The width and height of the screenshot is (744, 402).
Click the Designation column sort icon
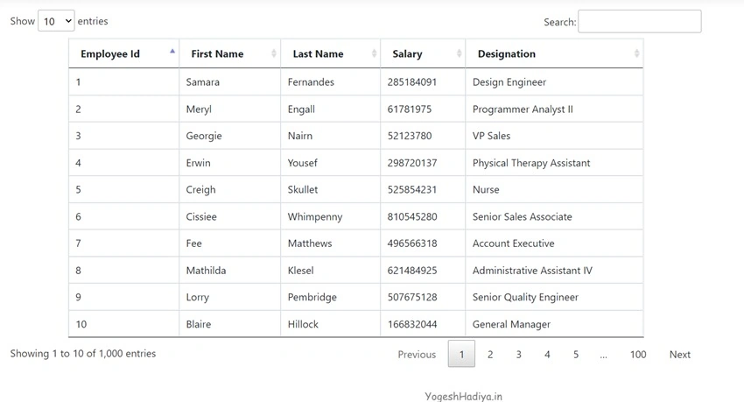coord(636,53)
